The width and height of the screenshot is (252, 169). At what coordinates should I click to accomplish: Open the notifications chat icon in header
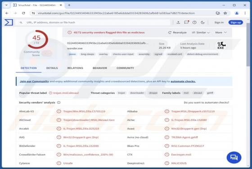186,22
